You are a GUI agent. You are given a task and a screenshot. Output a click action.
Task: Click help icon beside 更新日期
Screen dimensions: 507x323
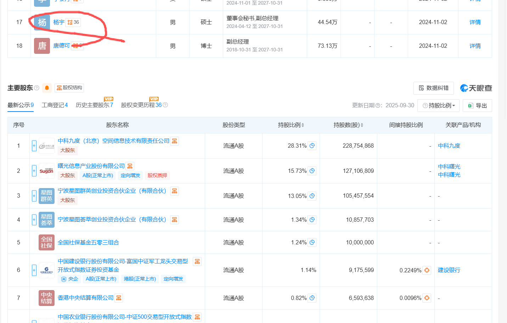tap(378, 106)
